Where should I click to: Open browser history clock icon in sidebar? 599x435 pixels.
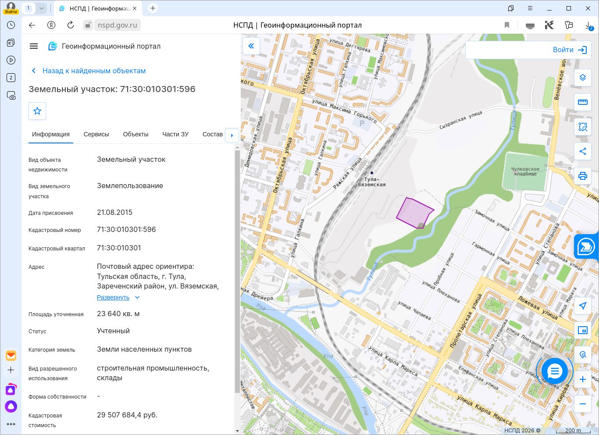point(11,25)
